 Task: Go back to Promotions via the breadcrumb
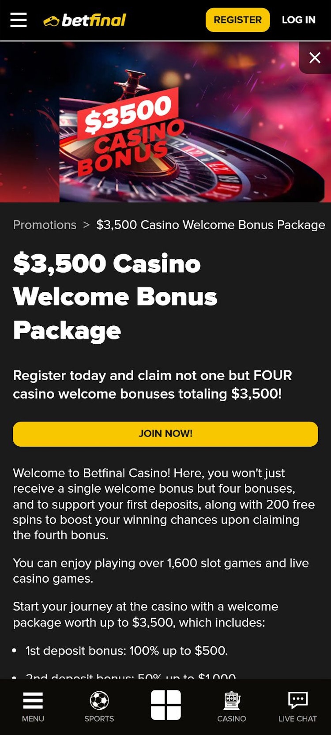coord(45,225)
